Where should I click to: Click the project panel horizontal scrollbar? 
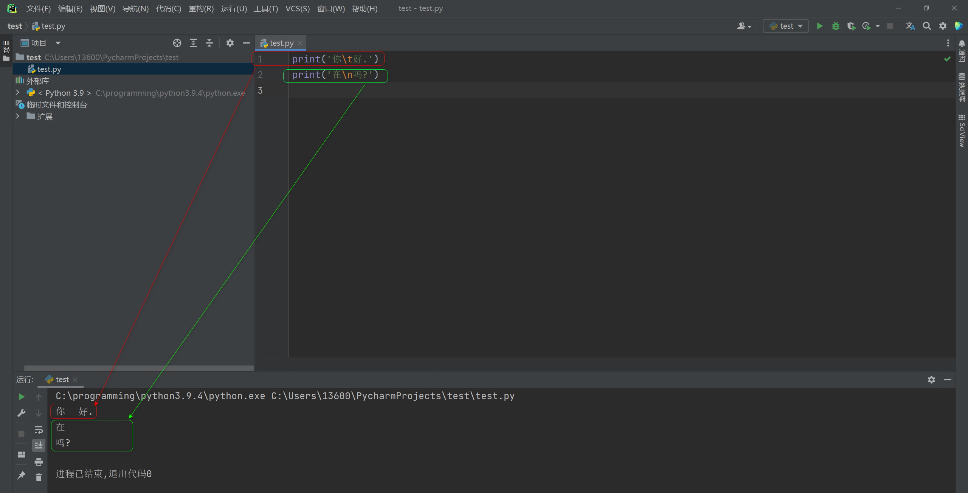[x=138, y=368]
